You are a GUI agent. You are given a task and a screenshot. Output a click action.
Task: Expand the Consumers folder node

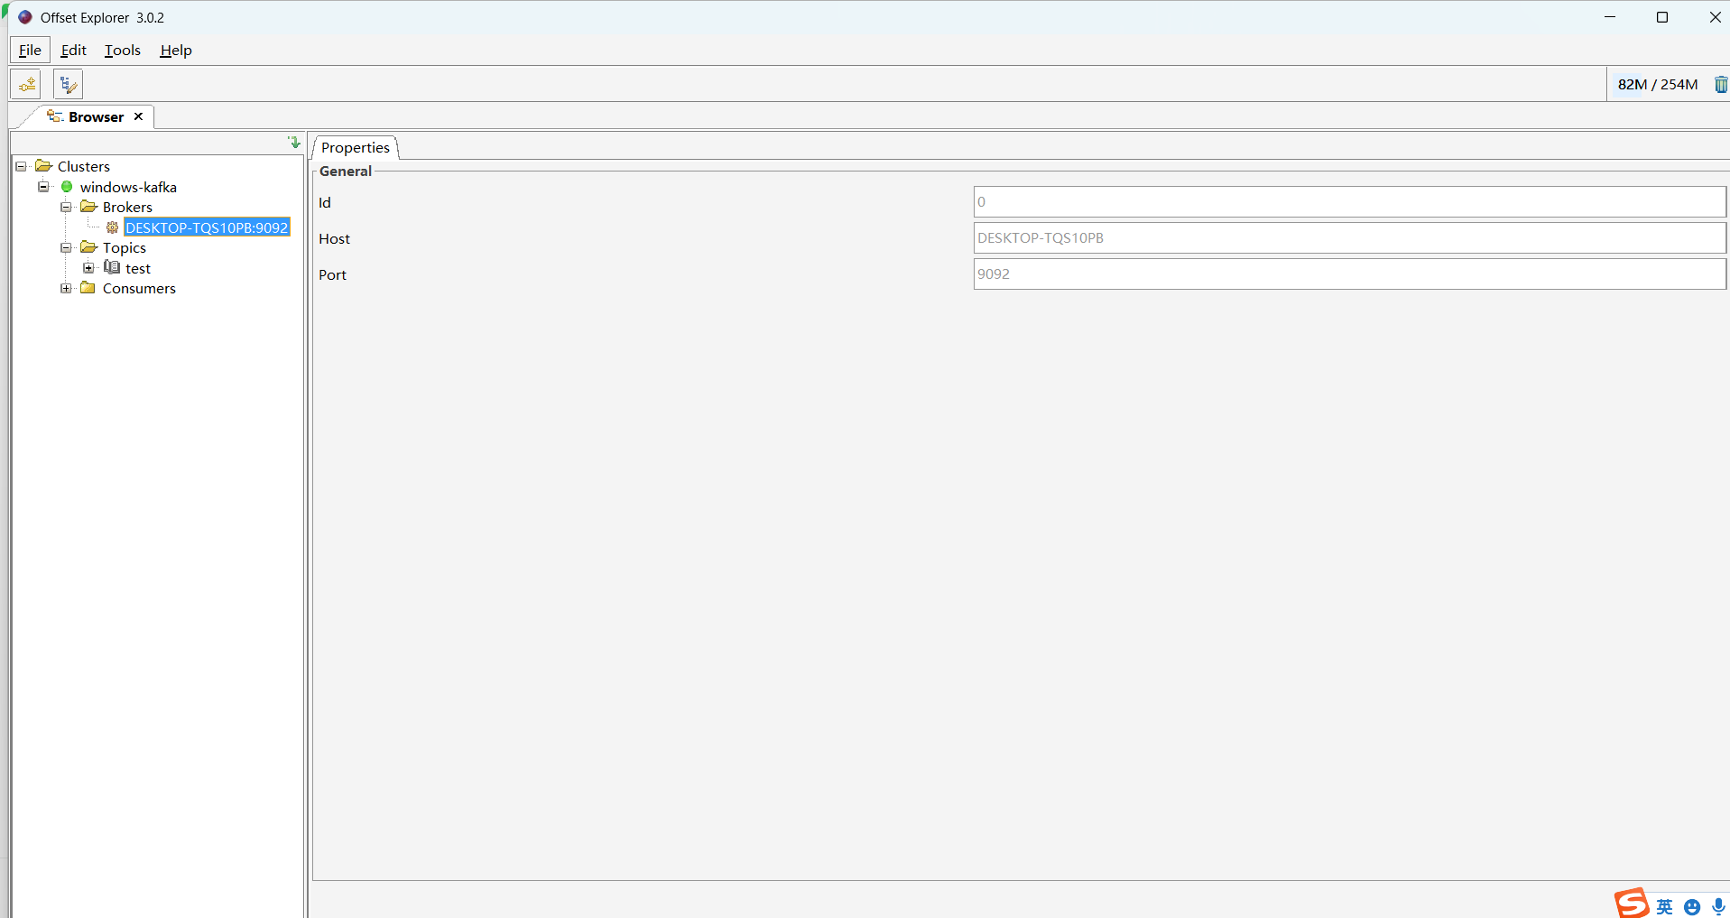66,288
